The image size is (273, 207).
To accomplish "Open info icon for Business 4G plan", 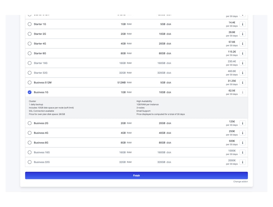I will point(243,133).
